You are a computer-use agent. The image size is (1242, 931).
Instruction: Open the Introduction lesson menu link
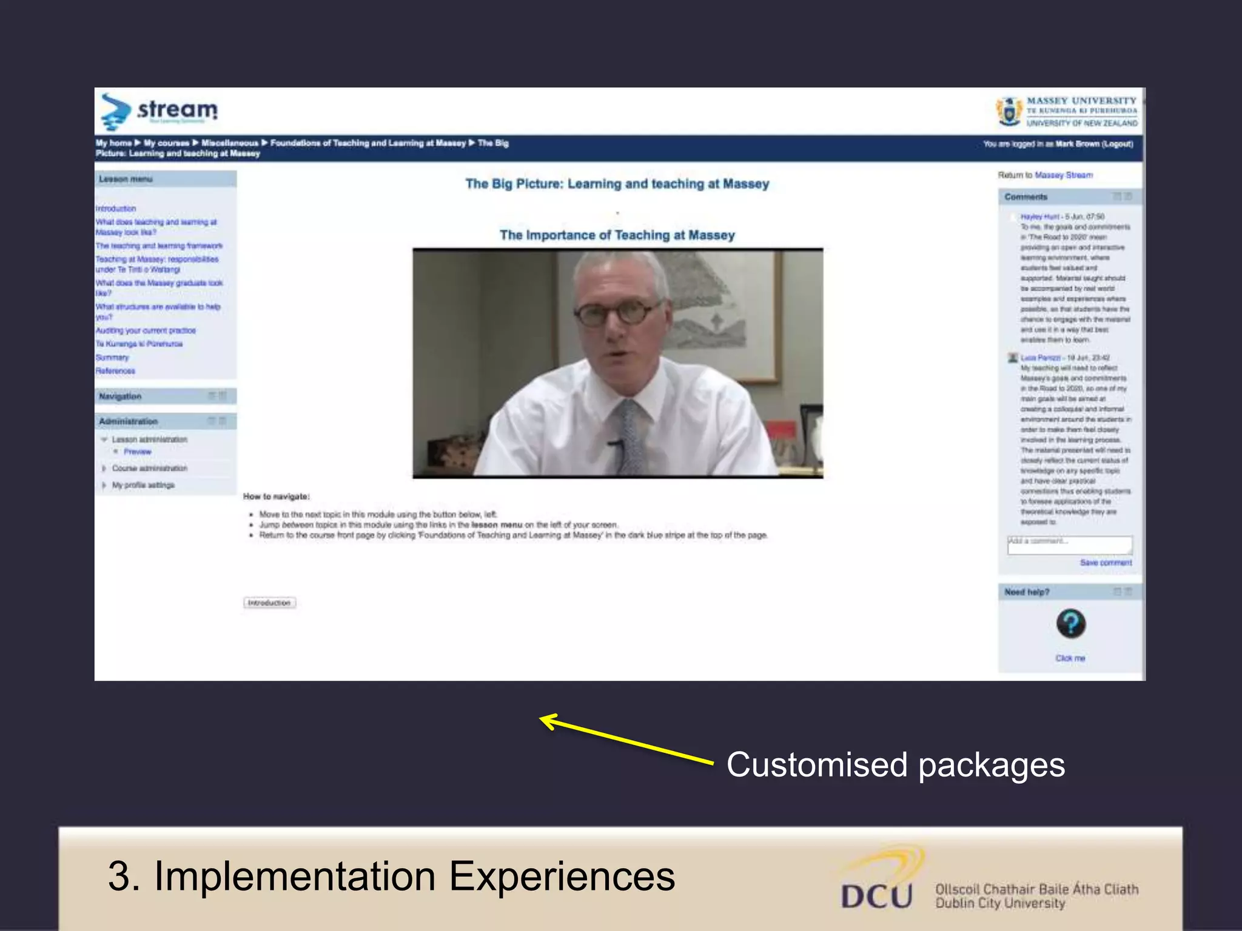tap(116, 209)
